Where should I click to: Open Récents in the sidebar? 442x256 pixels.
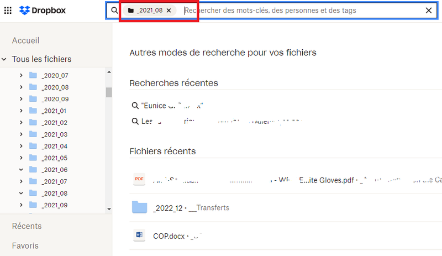27,226
